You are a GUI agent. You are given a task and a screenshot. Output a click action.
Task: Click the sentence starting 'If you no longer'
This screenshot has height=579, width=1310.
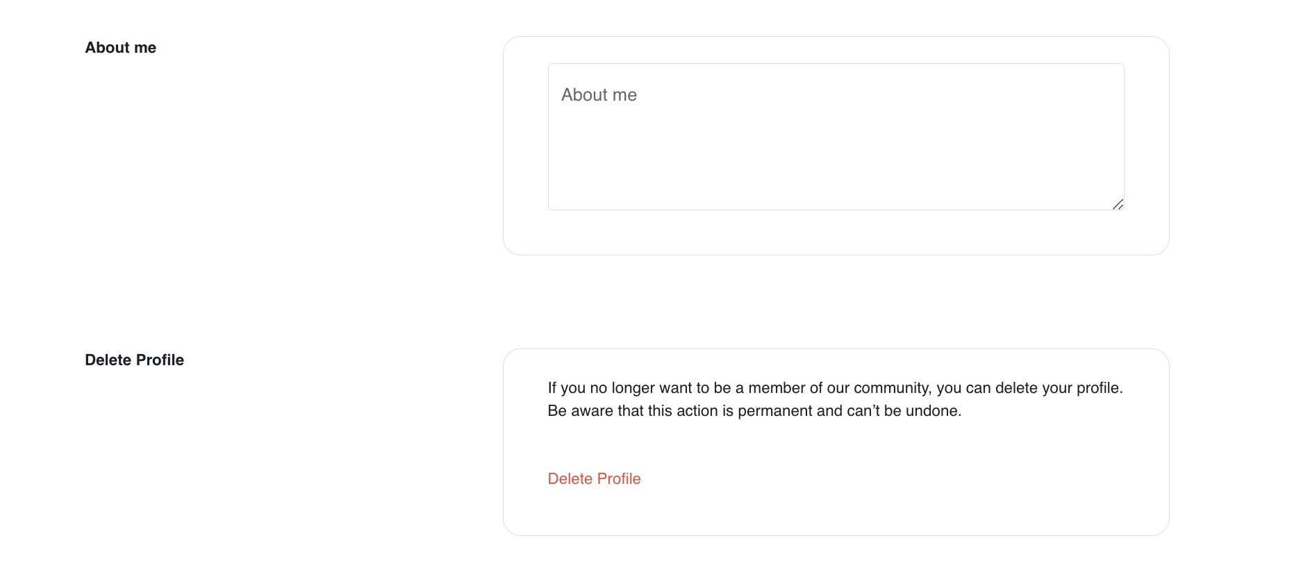click(835, 388)
